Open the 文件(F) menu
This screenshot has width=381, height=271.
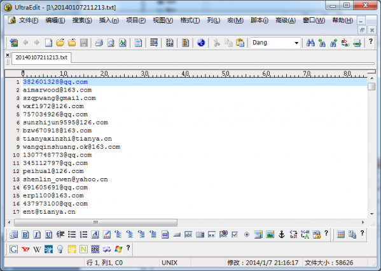[x=29, y=20]
